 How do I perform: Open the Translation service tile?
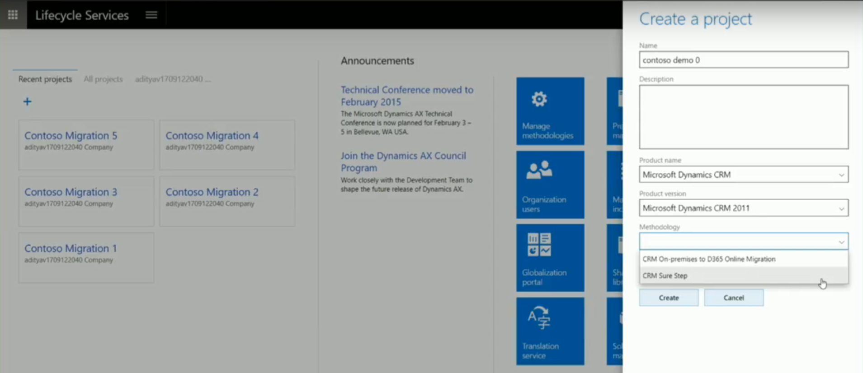(x=550, y=331)
